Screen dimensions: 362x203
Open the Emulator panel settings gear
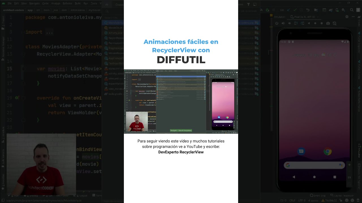tap(347, 17)
